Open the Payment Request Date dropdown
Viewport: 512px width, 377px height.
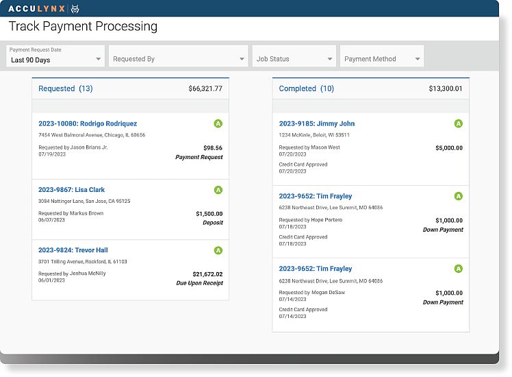point(55,56)
